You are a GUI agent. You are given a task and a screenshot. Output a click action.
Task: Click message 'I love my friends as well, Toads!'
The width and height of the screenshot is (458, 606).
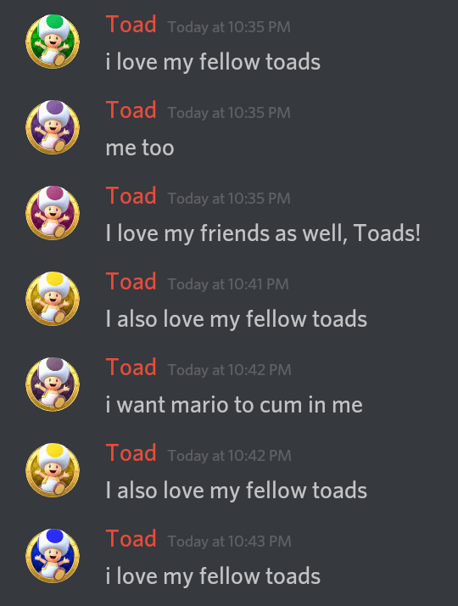263,233
